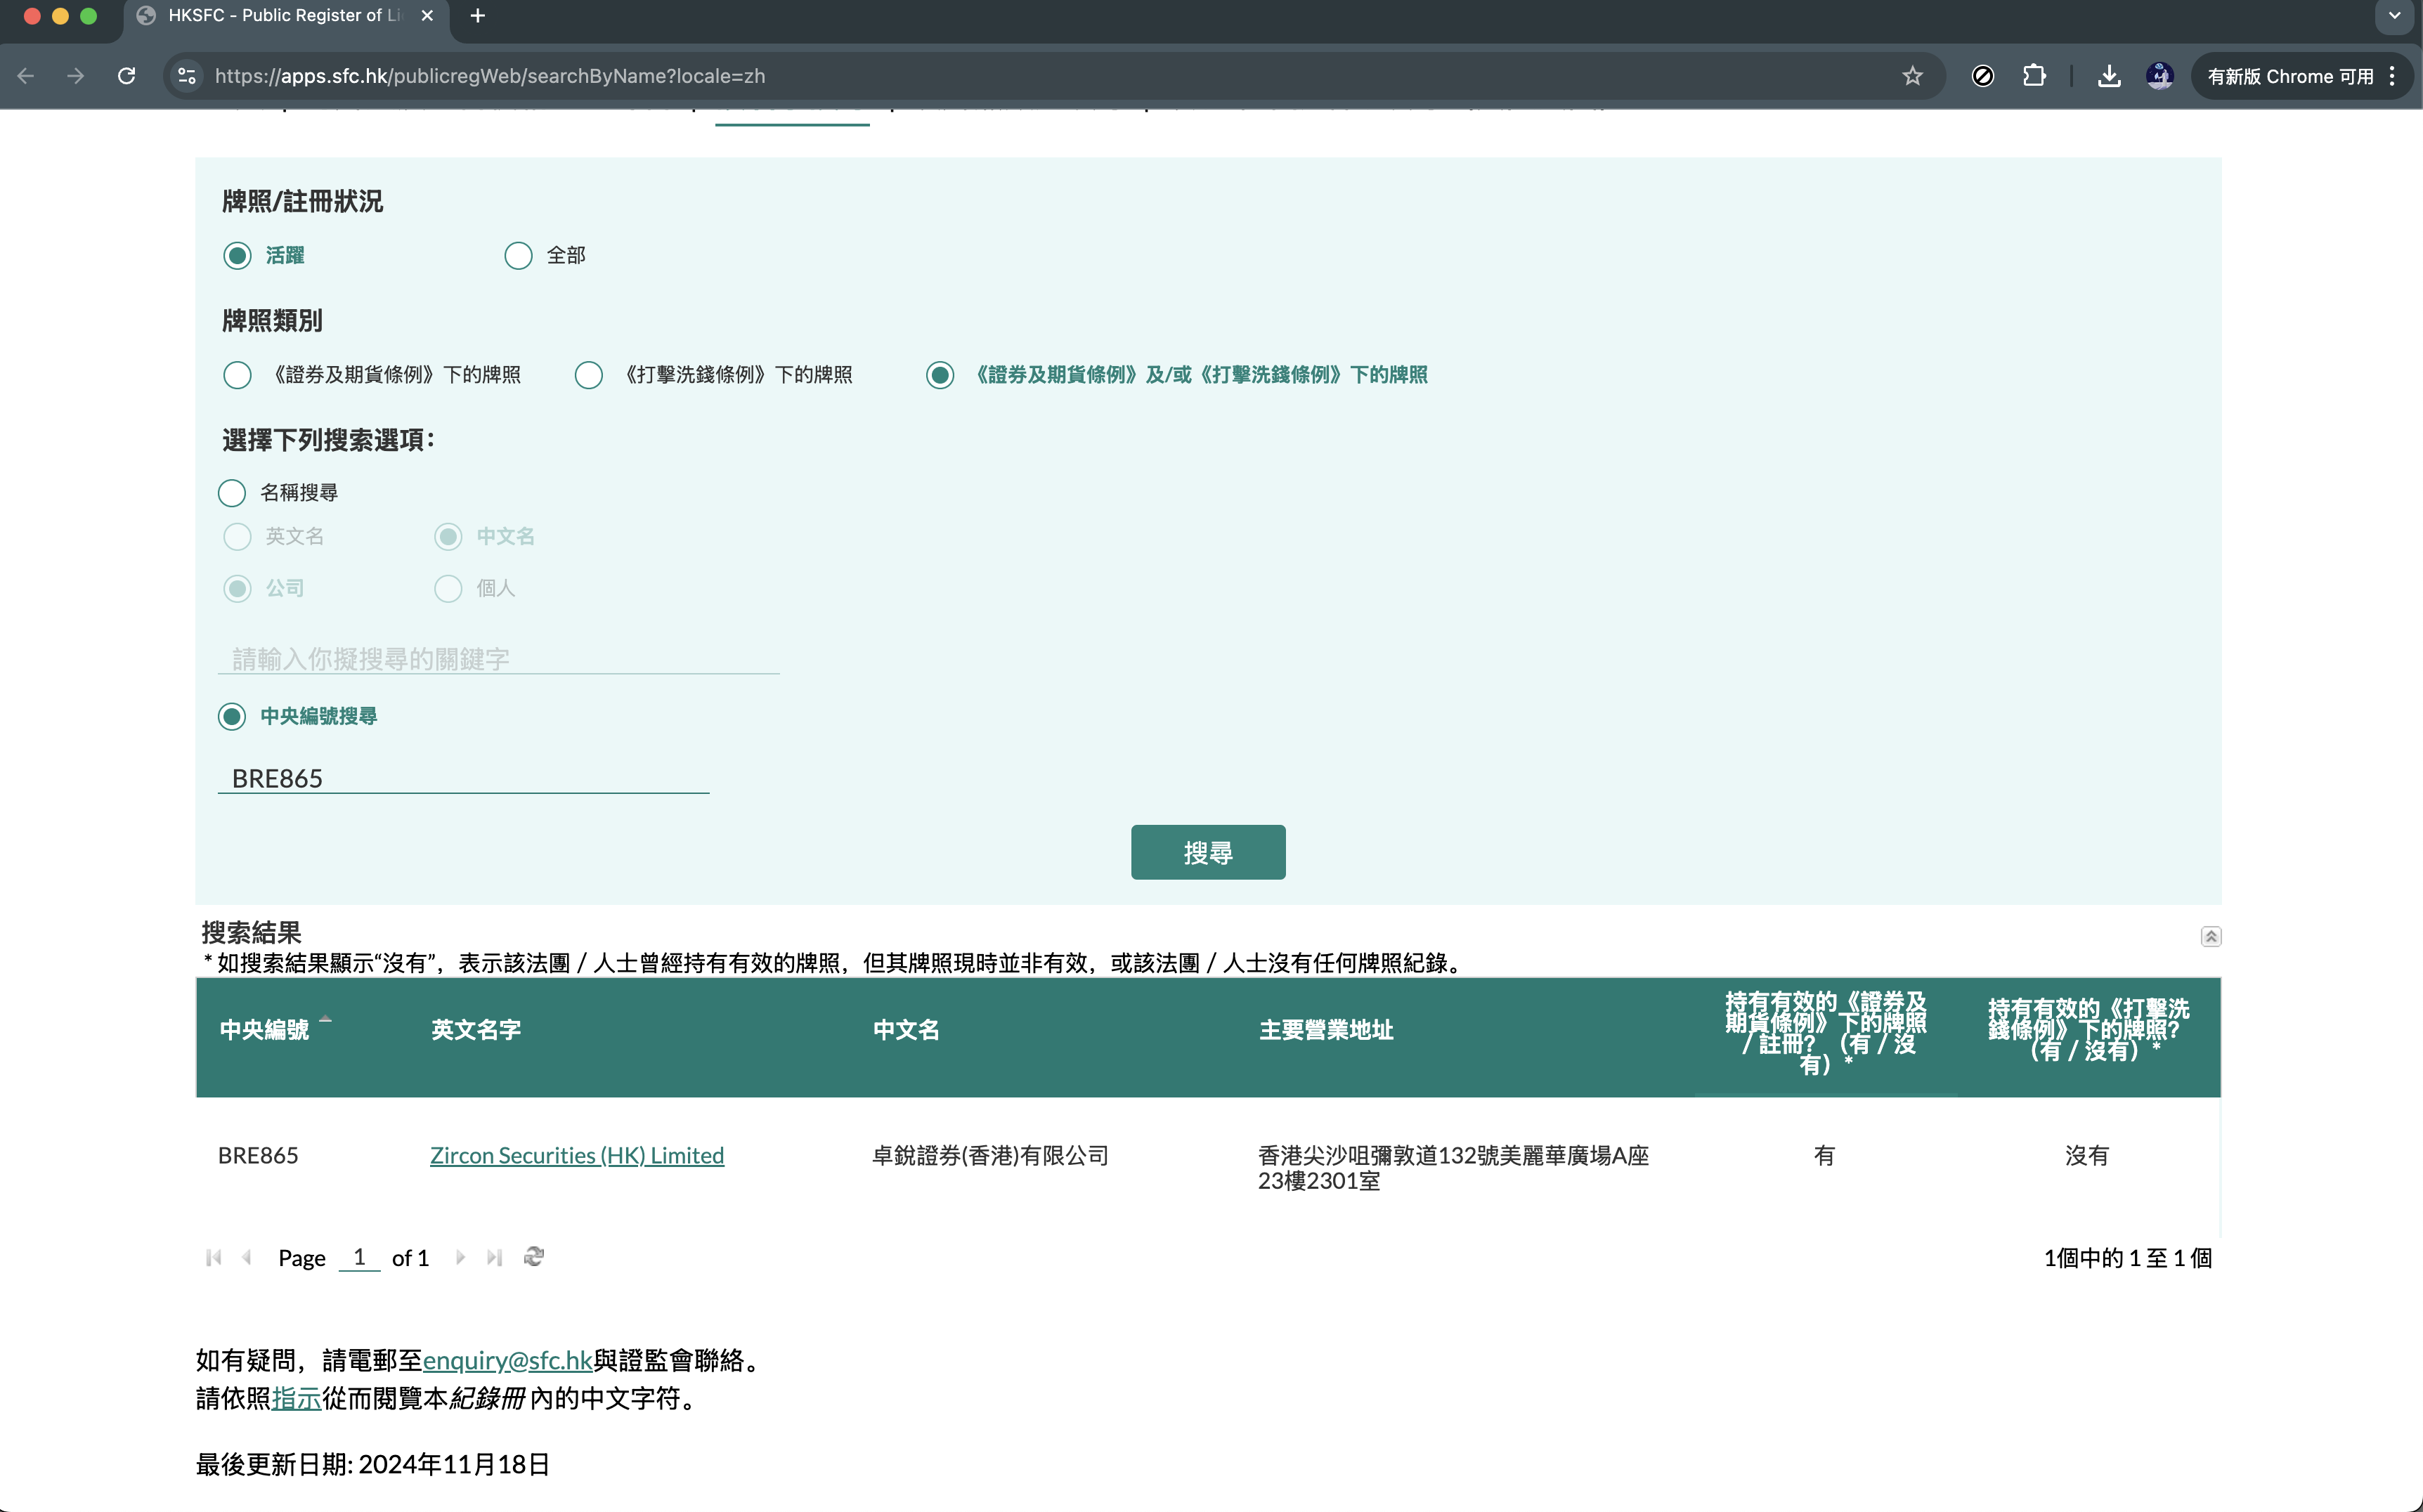Click the page number input field
This screenshot has width=2423, height=1512.
[x=359, y=1257]
